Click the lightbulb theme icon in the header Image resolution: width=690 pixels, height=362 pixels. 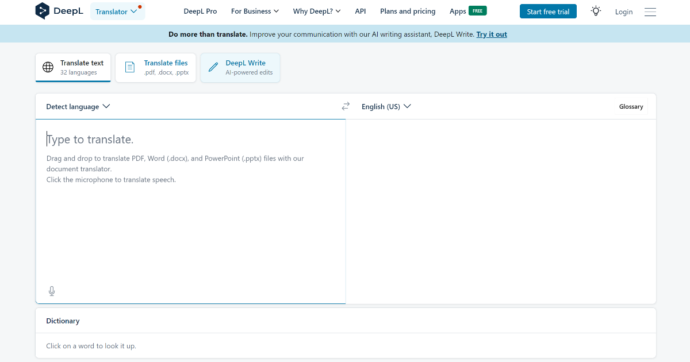tap(595, 11)
